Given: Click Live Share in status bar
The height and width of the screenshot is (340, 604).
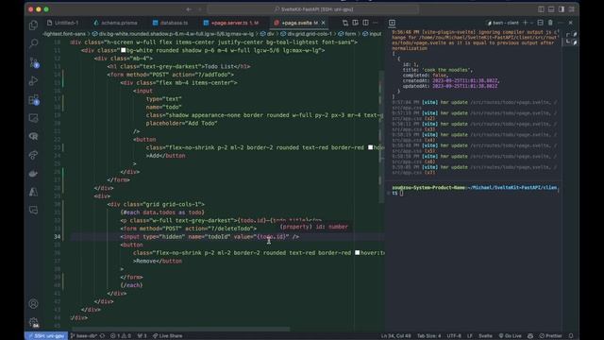Looking at the screenshot, I should (x=168, y=336).
